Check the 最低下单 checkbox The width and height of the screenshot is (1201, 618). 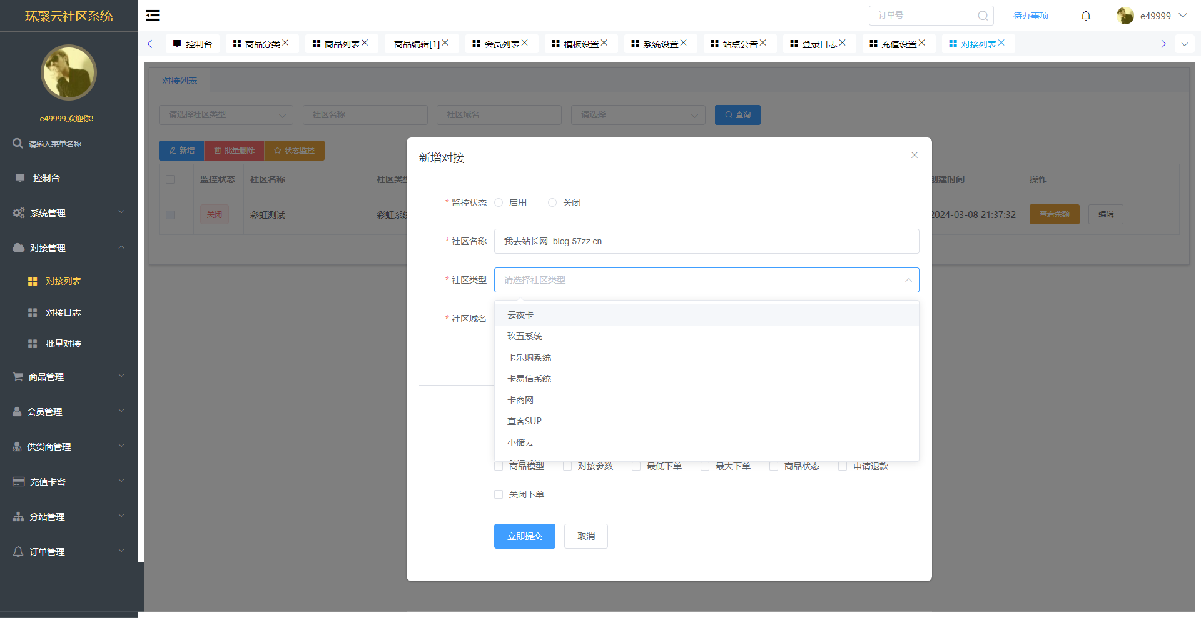click(636, 466)
